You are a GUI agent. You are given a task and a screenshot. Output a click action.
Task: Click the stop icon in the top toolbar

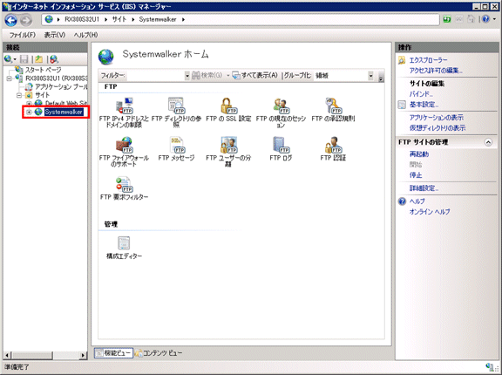[x=459, y=19]
